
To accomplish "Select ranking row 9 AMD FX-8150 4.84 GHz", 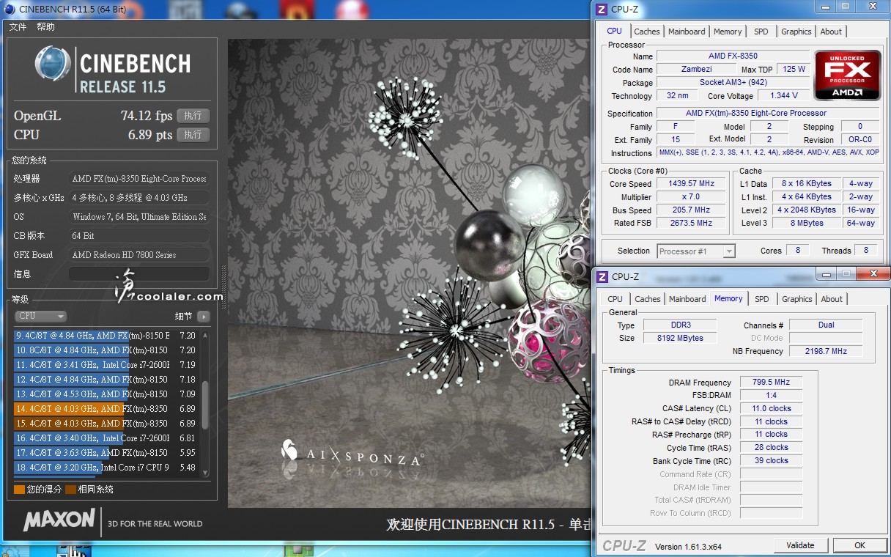I will click(x=106, y=336).
